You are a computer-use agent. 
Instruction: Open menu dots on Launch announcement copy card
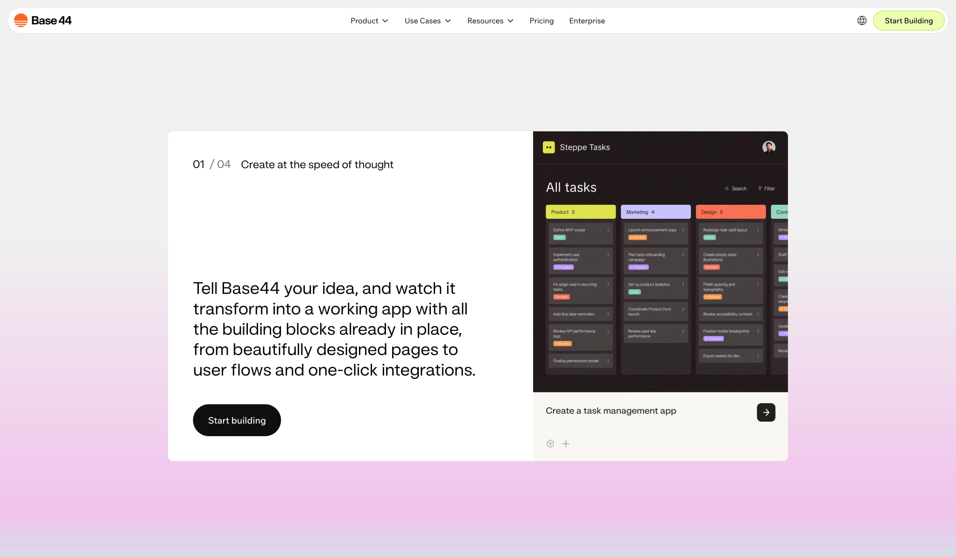[683, 230]
